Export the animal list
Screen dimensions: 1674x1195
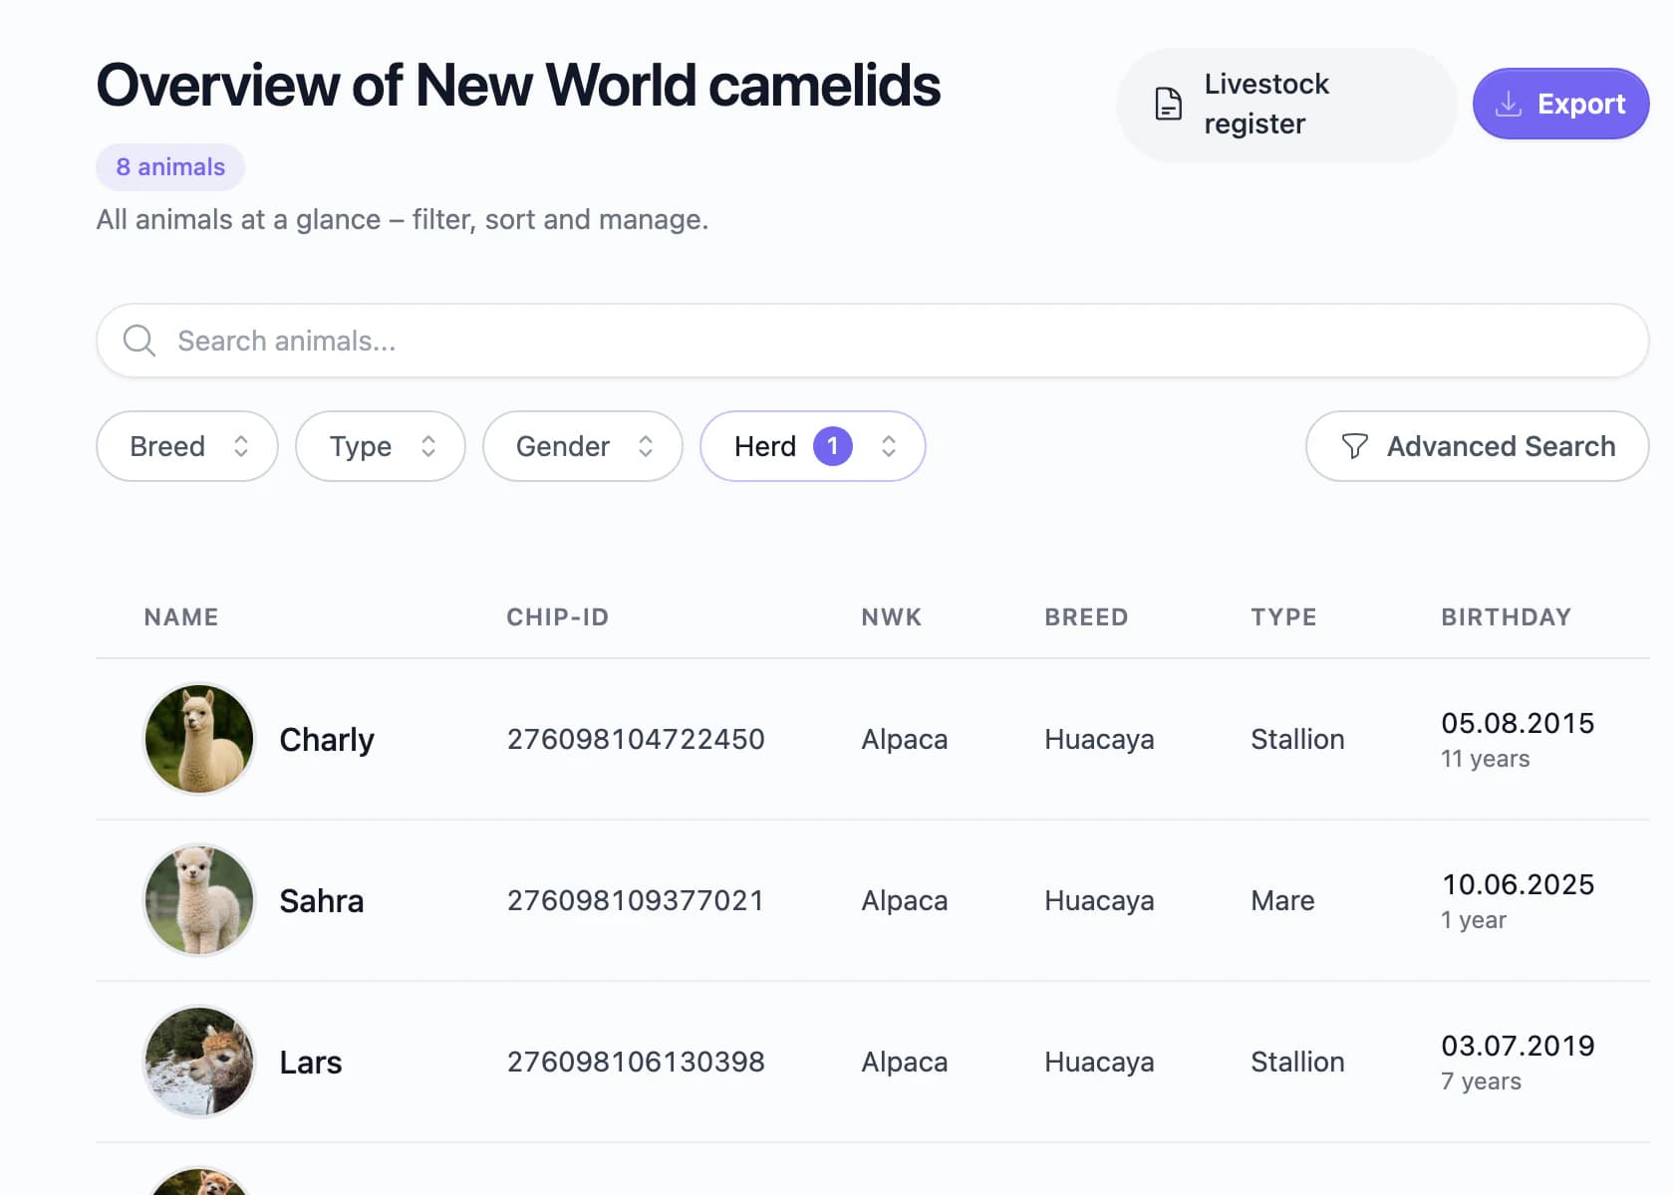1560,104
